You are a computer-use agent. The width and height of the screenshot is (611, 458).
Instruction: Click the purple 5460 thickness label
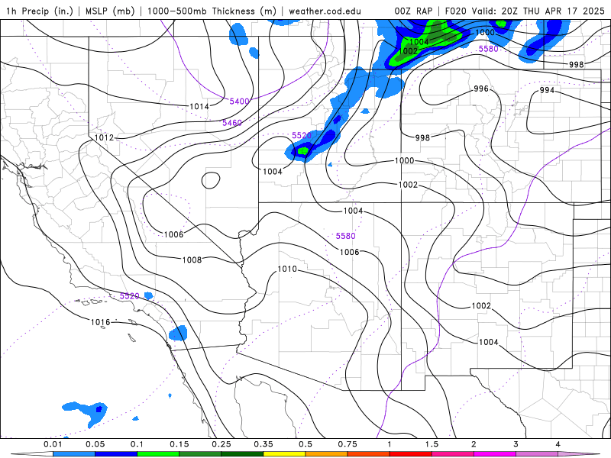[232, 123]
